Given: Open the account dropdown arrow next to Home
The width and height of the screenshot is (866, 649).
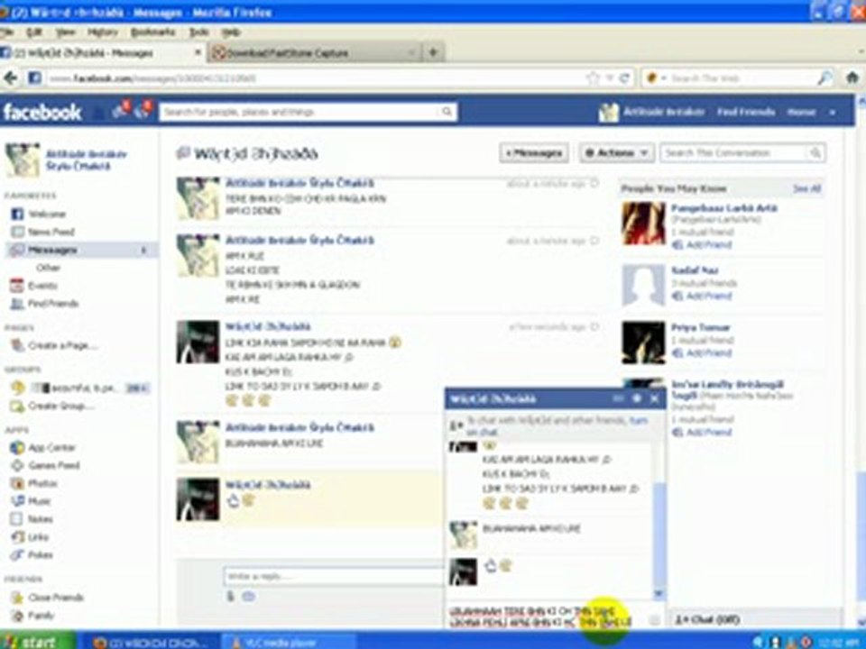Looking at the screenshot, I should pos(833,112).
